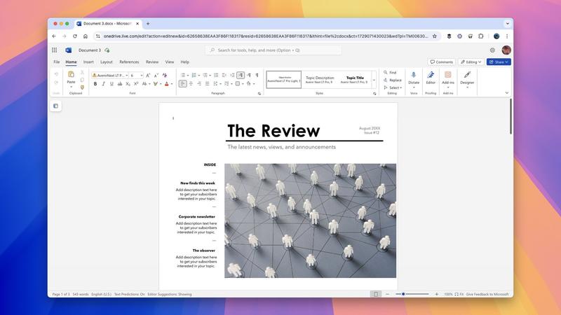Screen dimensions: 561x315
Task: Switch to the Insert ribbon tab
Action: click(88, 62)
